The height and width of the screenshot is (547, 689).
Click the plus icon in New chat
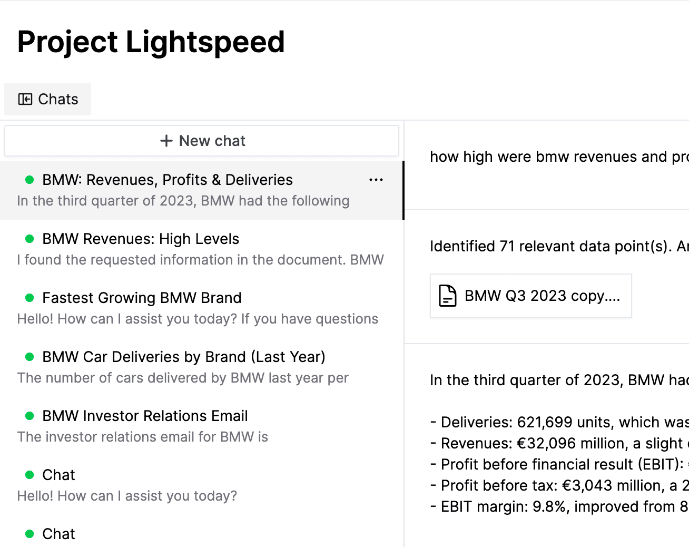click(166, 141)
